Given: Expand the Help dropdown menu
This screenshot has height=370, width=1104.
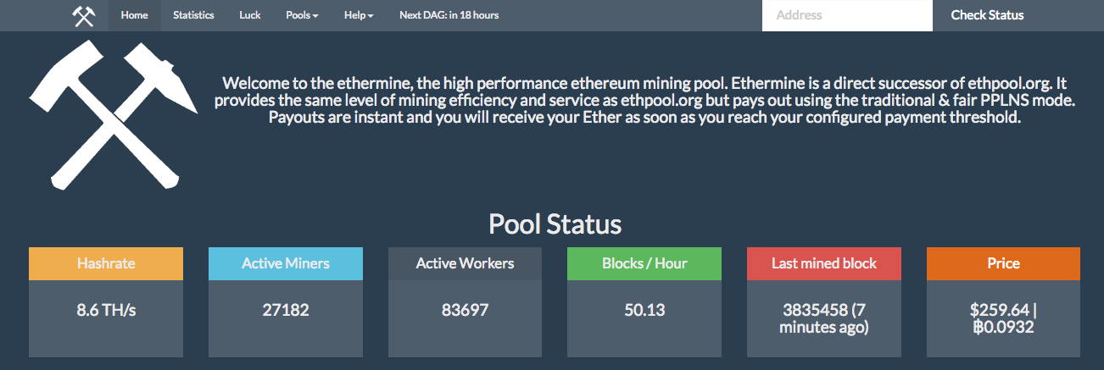Looking at the screenshot, I should (359, 15).
